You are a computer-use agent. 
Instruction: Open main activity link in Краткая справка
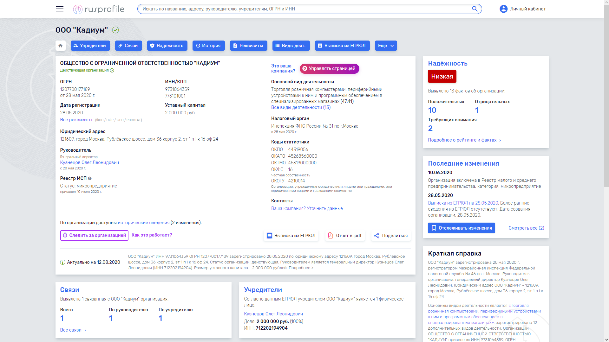(x=484, y=314)
